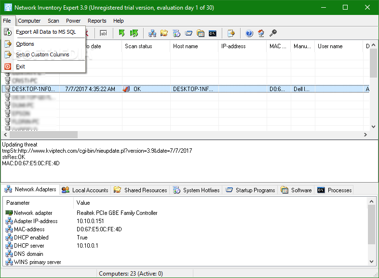The image size is (379, 278).
Task: Open the Power menu
Action: (x=73, y=21)
